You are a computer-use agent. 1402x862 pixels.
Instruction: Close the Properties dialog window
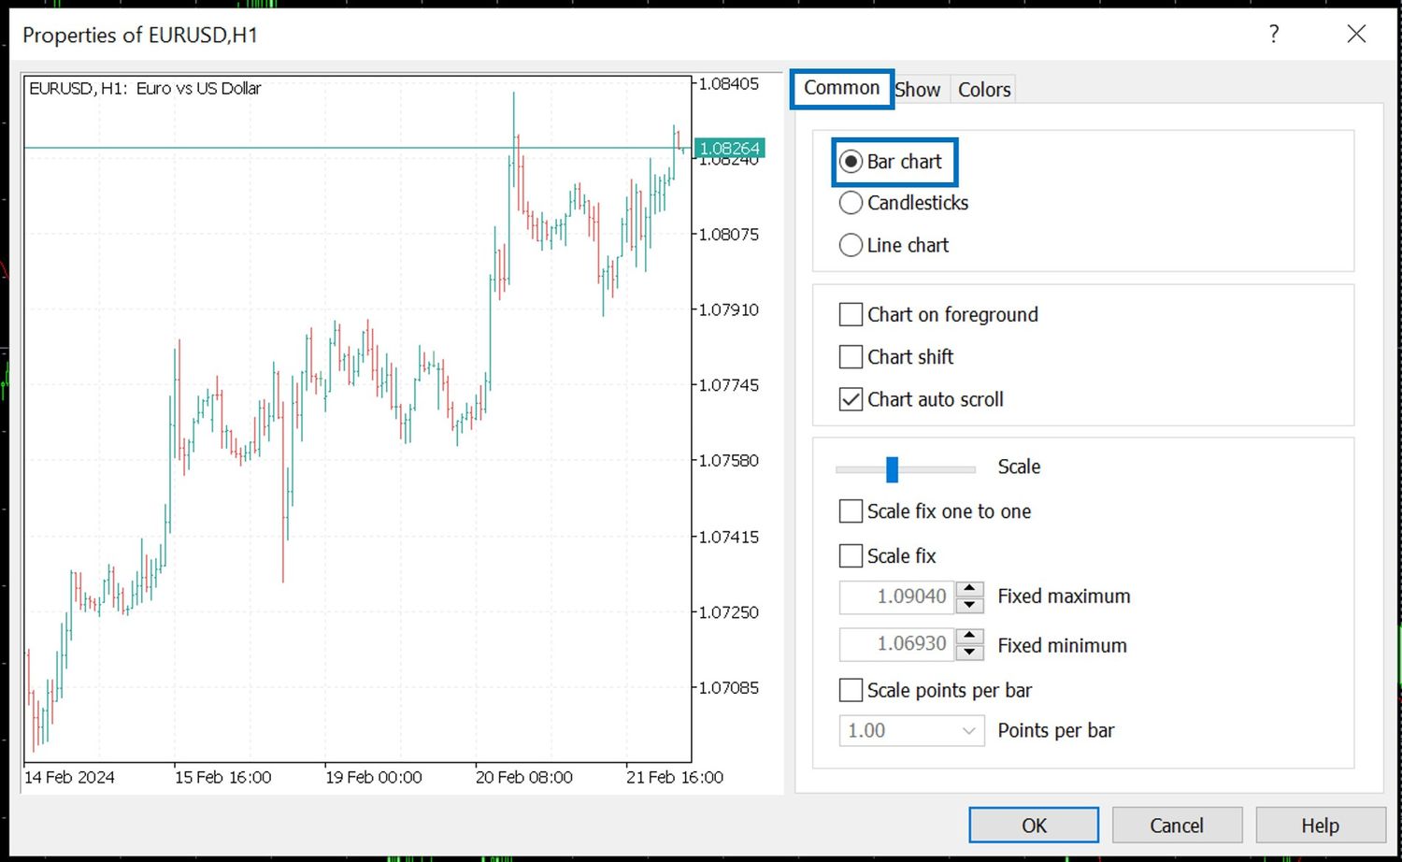[1356, 35]
